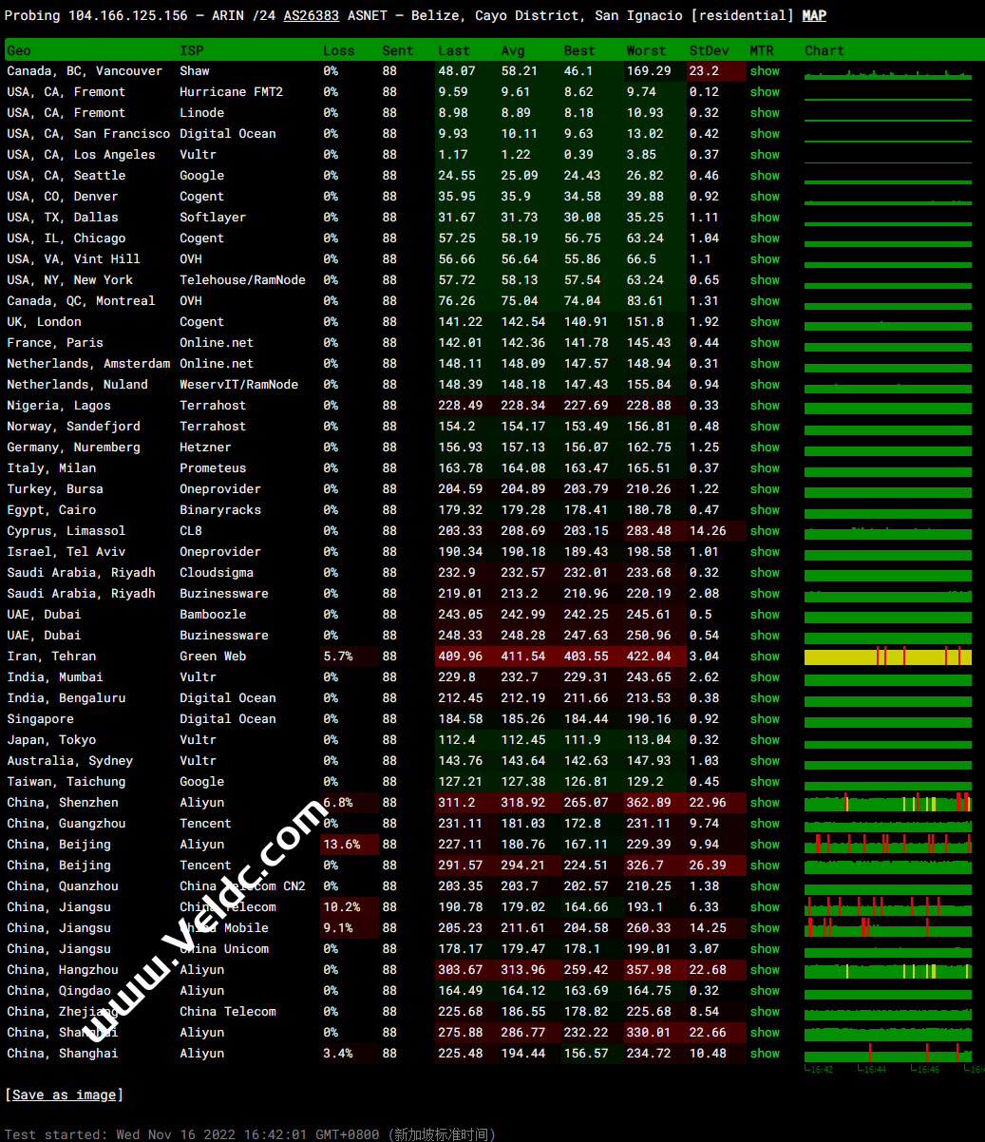Click the Hangzhou Aliyun latency chart
The image size is (985, 1142).
[888, 970]
